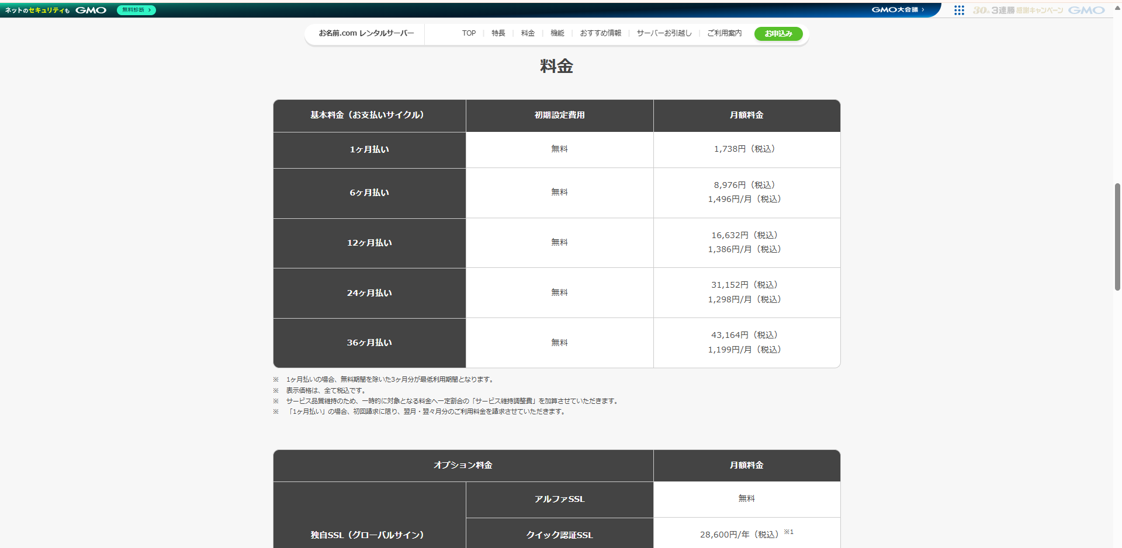Viewport: 1122px width, 548px height.
Task: Open 機能 from the navigation bar
Action: click(x=557, y=33)
